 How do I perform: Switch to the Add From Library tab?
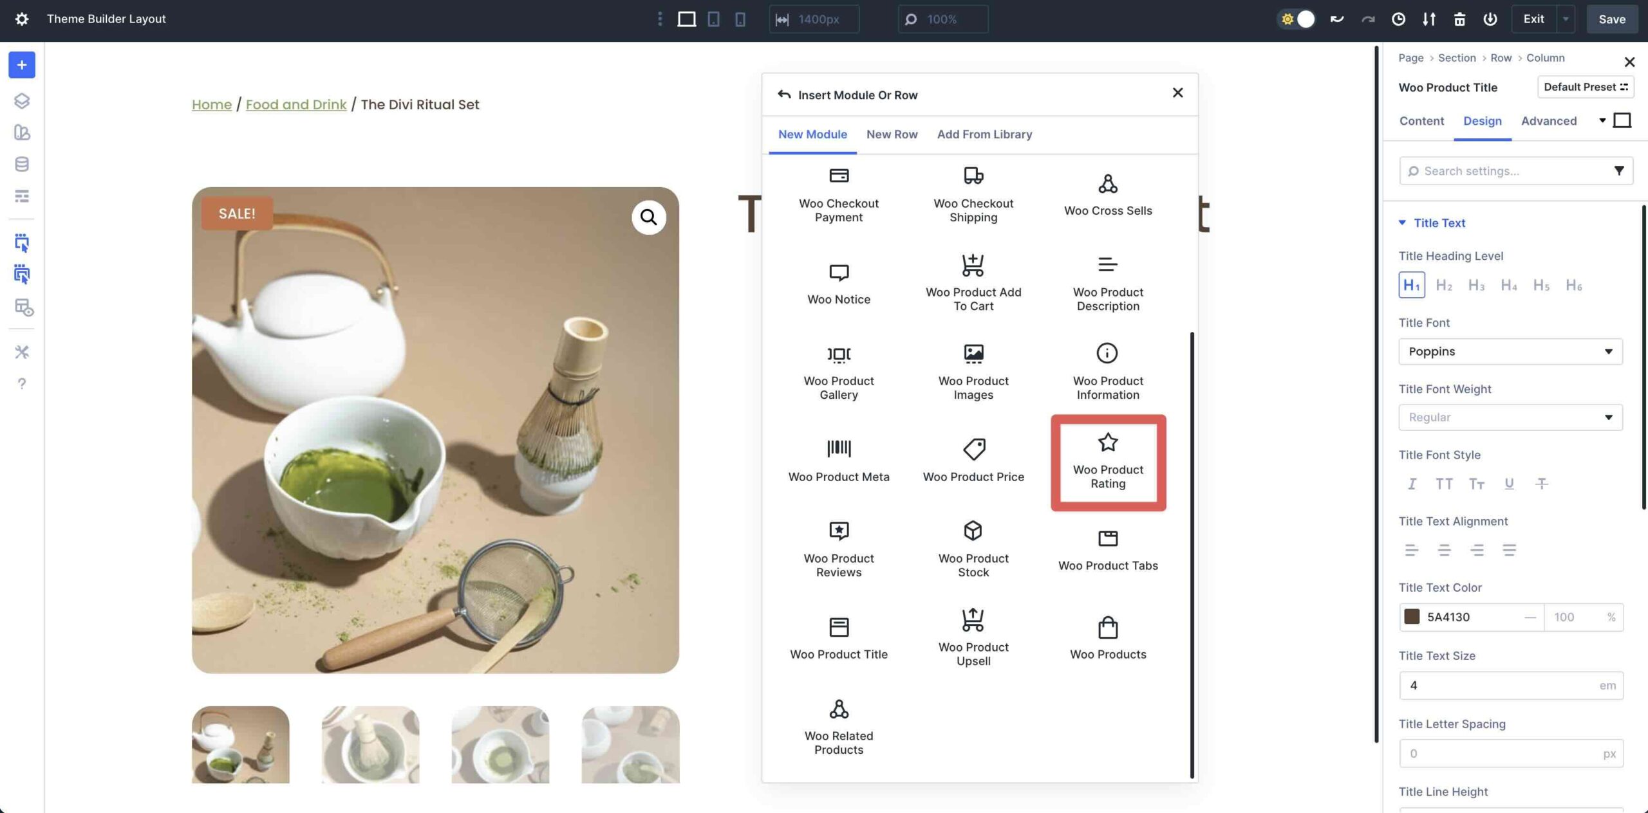984,134
